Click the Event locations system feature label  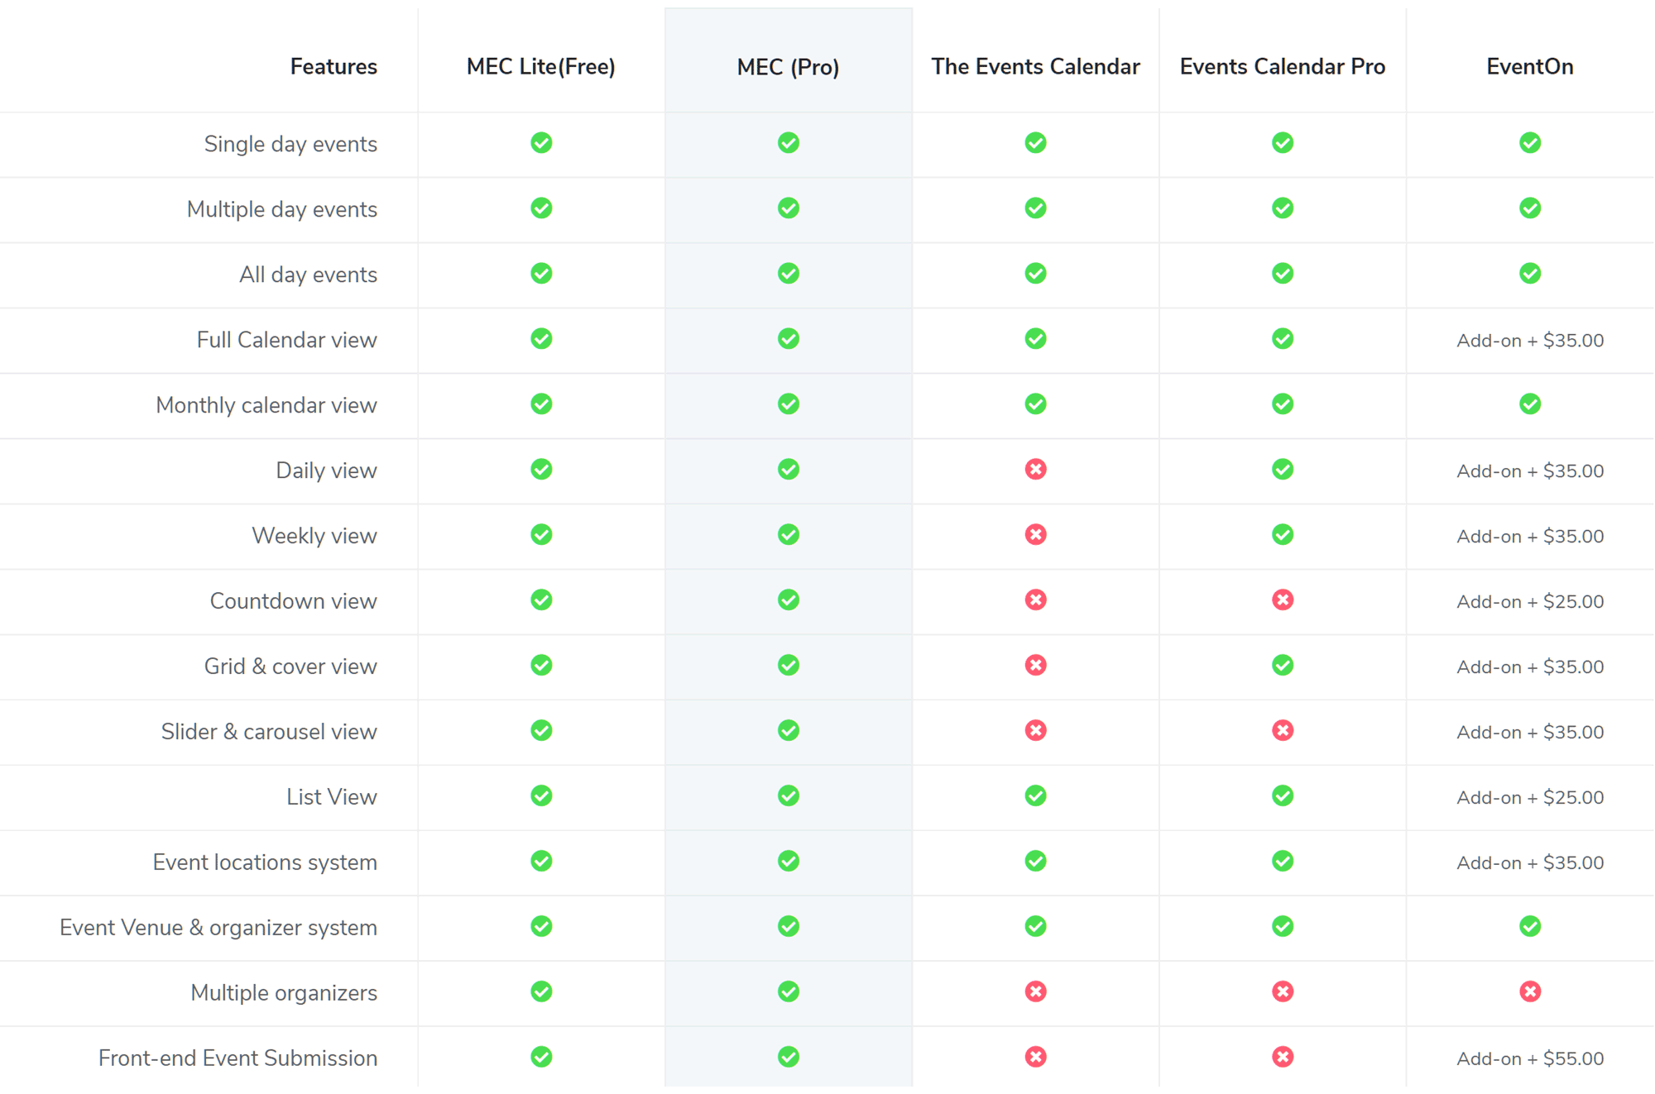pos(265,862)
